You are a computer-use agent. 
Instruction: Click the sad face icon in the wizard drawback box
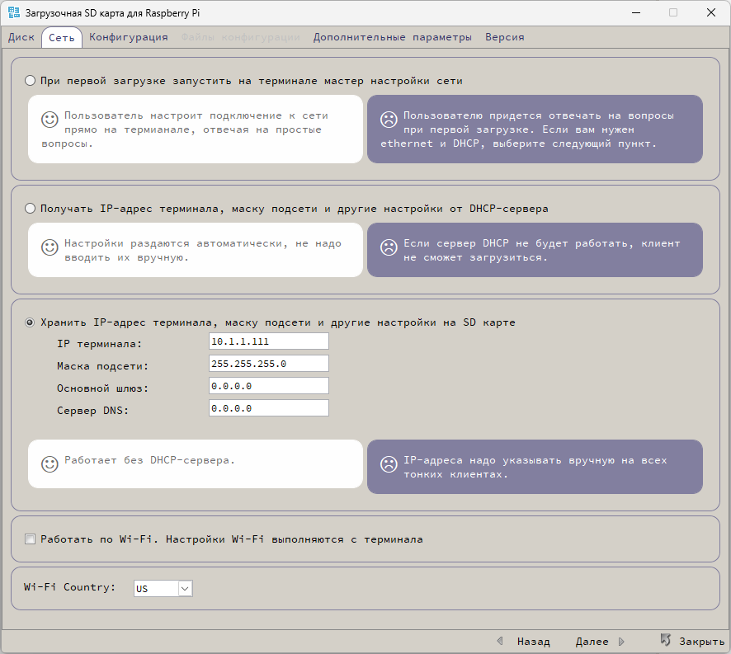[389, 120]
